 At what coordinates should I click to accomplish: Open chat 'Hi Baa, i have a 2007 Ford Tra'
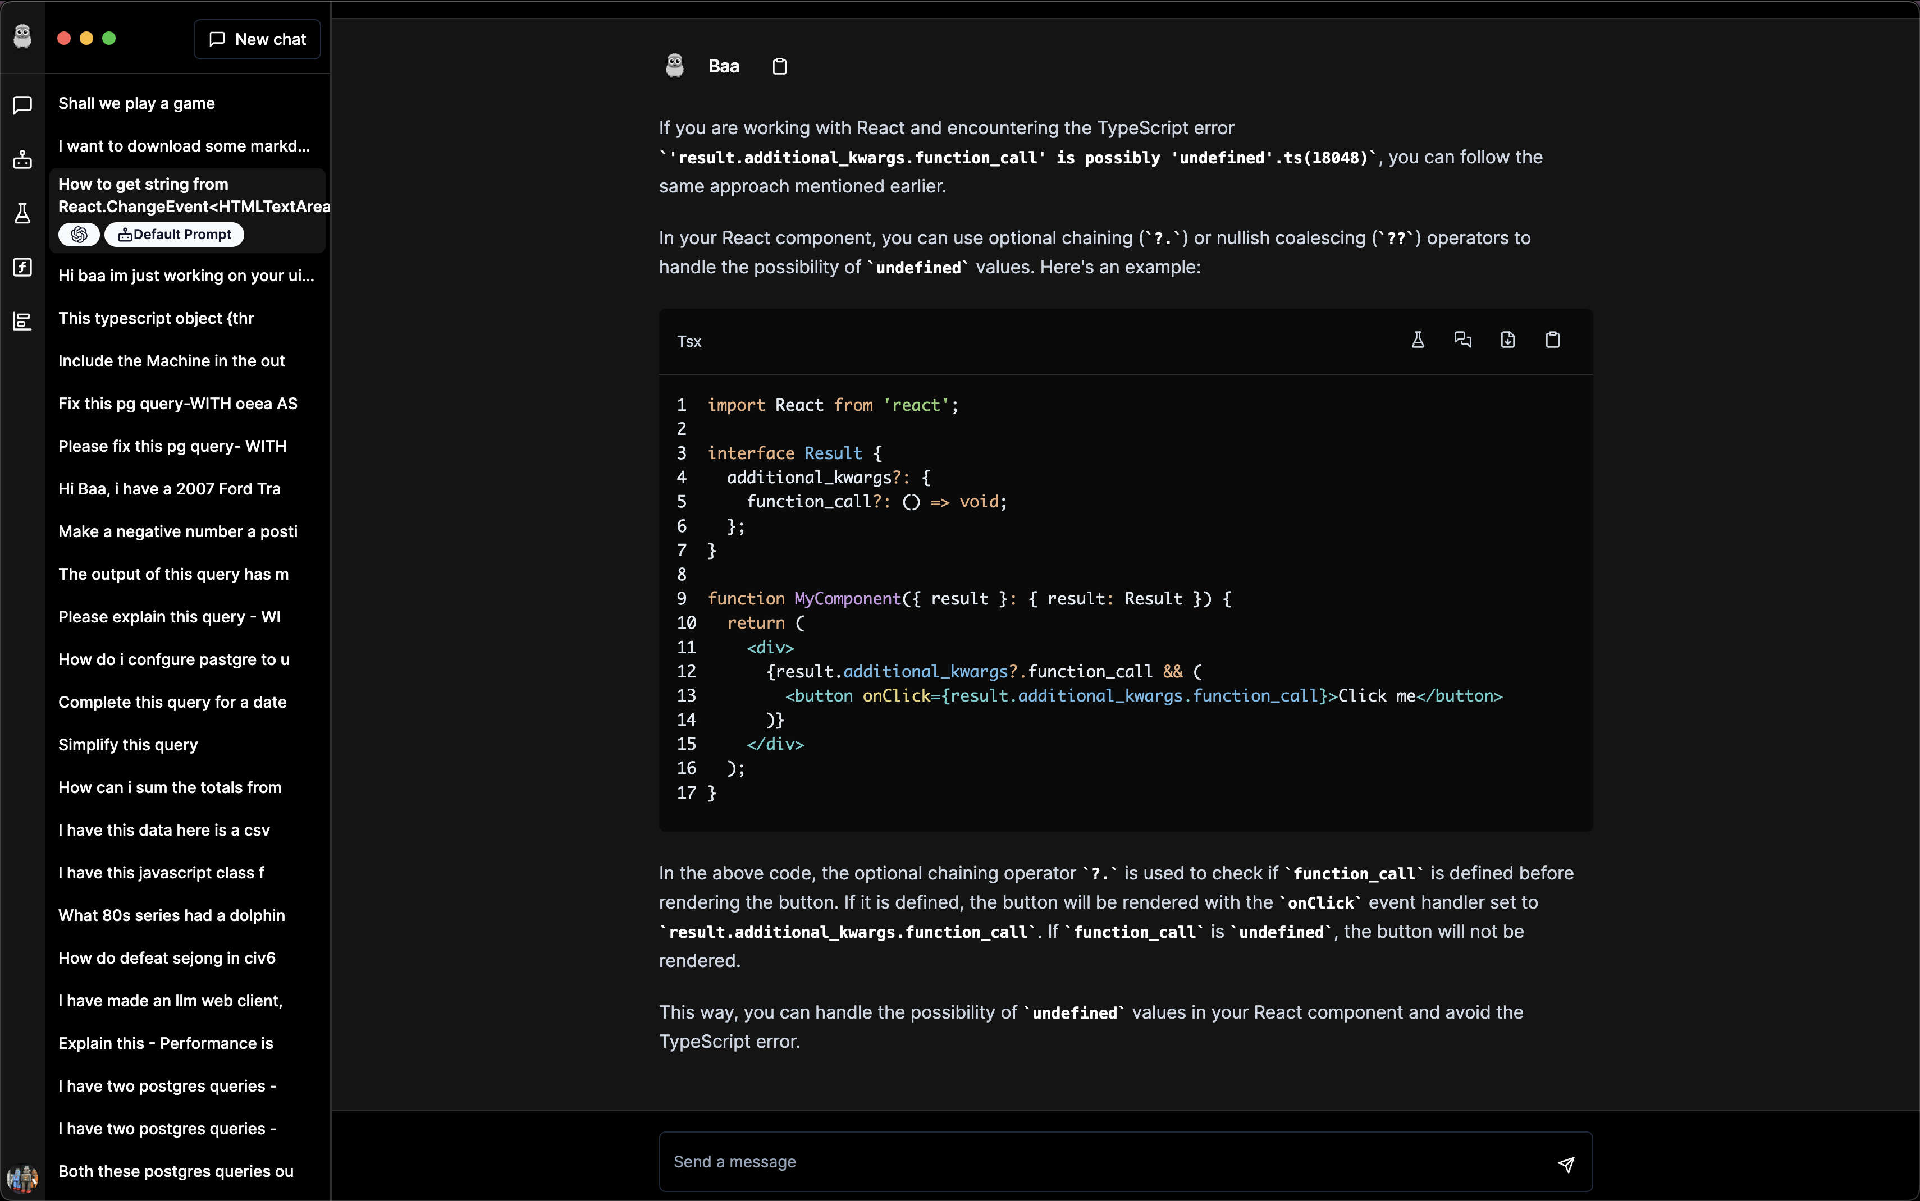(x=188, y=489)
